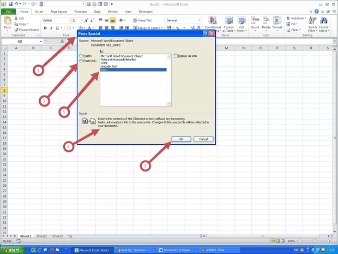Click the Insert cells icon
338x254 pixels.
click(x=255, y=20)
